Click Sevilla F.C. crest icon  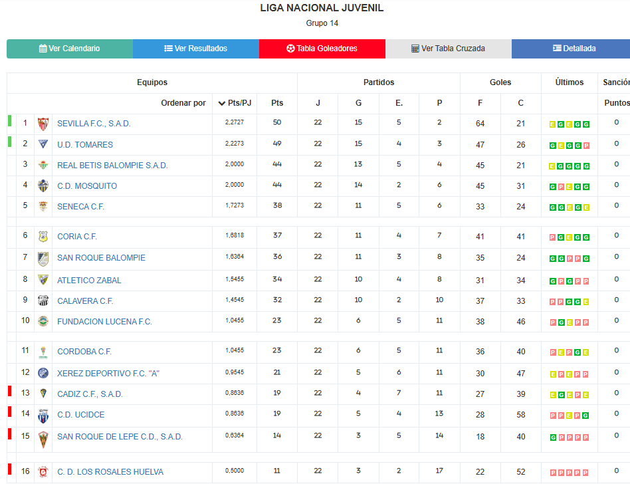click(x=43, y=124)
